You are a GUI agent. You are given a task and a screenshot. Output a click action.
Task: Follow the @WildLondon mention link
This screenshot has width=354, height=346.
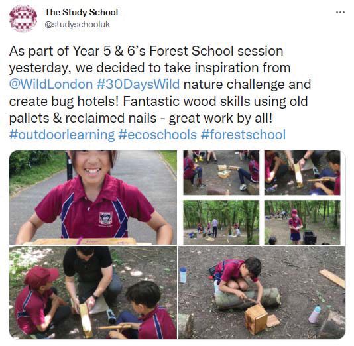click(51, 84)
